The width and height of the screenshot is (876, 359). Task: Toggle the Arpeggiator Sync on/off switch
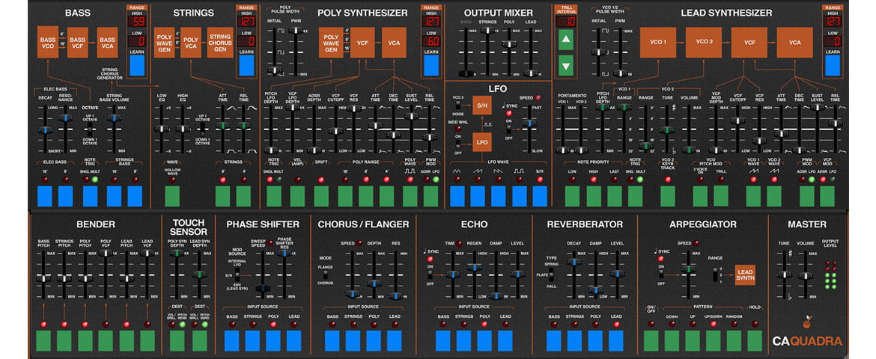coord(660,274)
